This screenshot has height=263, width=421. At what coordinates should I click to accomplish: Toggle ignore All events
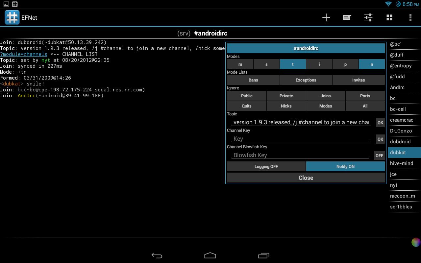click(x=365, y=106)
